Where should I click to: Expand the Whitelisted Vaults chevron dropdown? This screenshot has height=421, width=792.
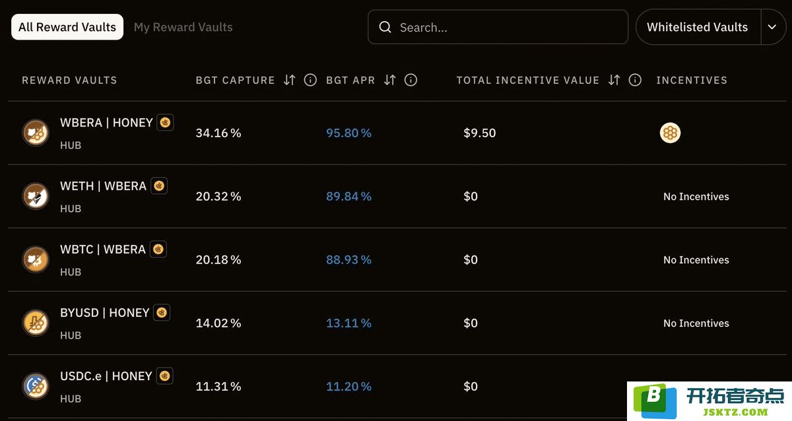point(772,27)
